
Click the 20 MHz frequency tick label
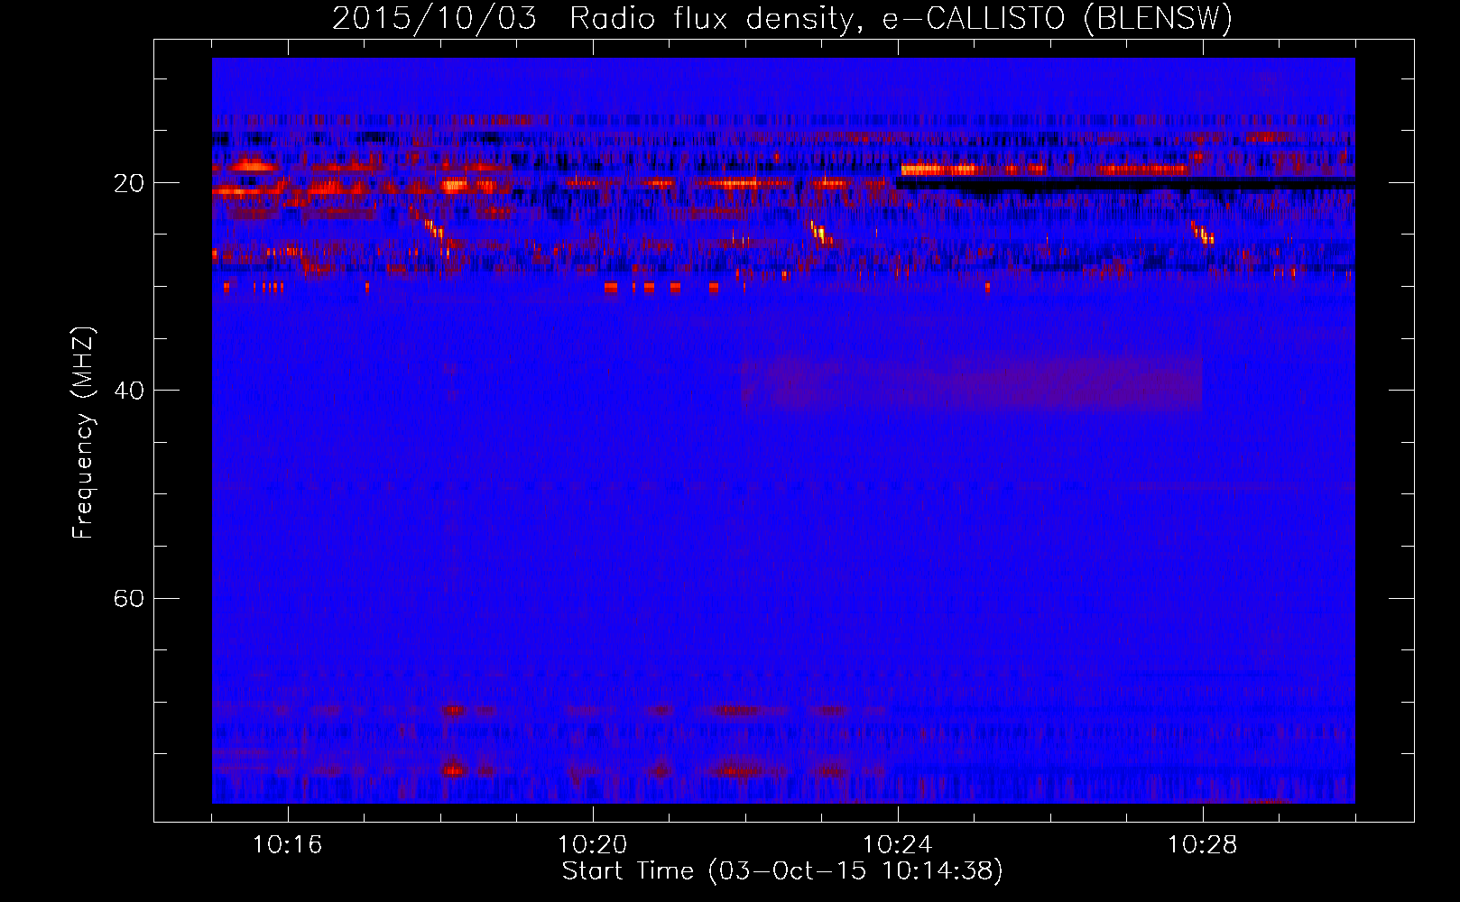point(128,183)
